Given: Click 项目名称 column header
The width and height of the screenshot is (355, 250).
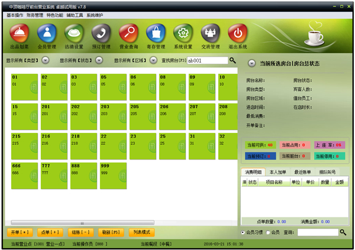Looking at the screenshot, I should [x=274, y=182].
